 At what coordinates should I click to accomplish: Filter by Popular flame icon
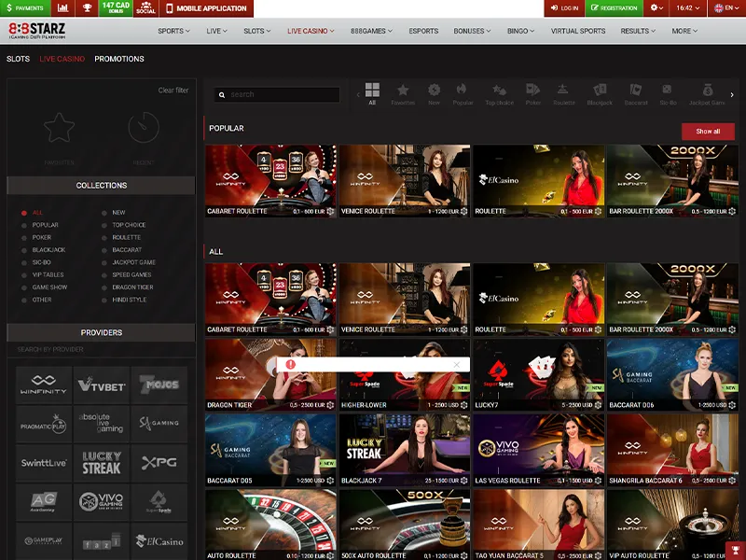tap(463, 94)
